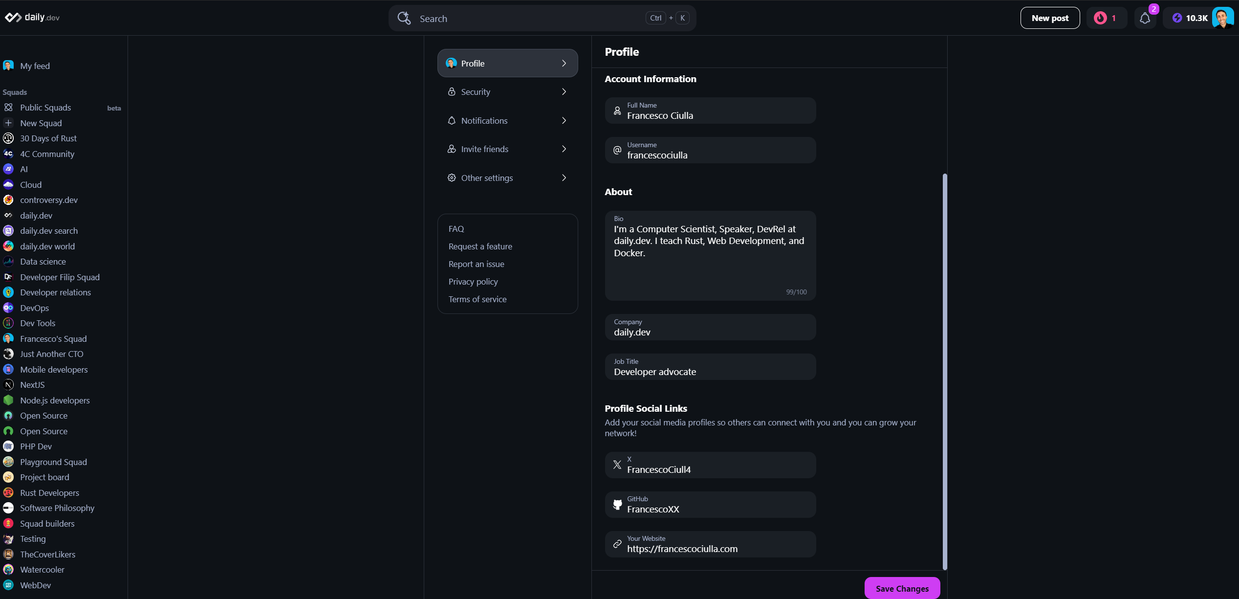1239x599 pixels.
Task: Open daily.dev world squad
Action: click(47, 246)
